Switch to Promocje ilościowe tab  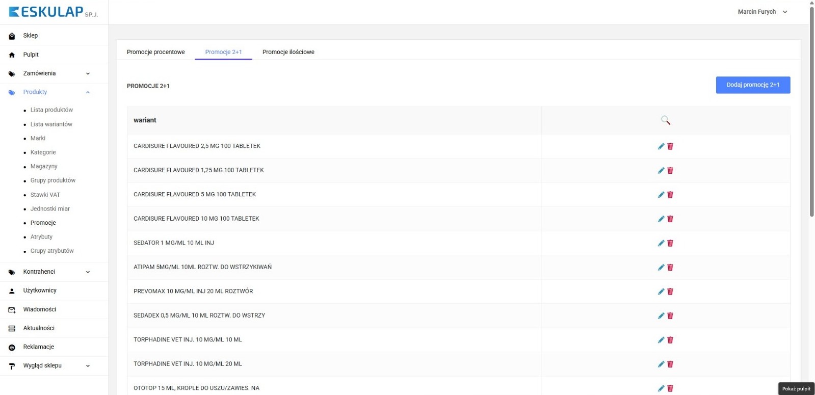[x=288, y=52]
